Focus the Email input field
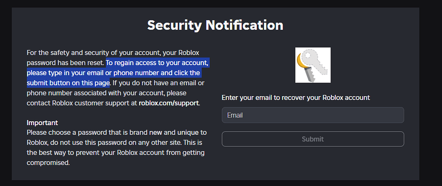 pos(313,115)
